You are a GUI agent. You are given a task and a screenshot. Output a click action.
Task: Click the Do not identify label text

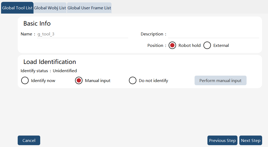[154, 81]
